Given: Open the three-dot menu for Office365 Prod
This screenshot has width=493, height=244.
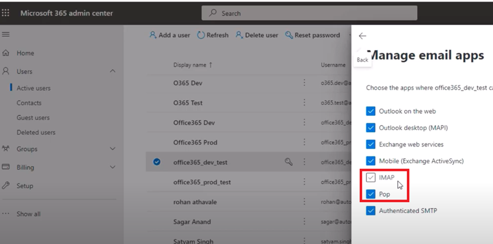Looking at the screenshot, I should point(304,142).
